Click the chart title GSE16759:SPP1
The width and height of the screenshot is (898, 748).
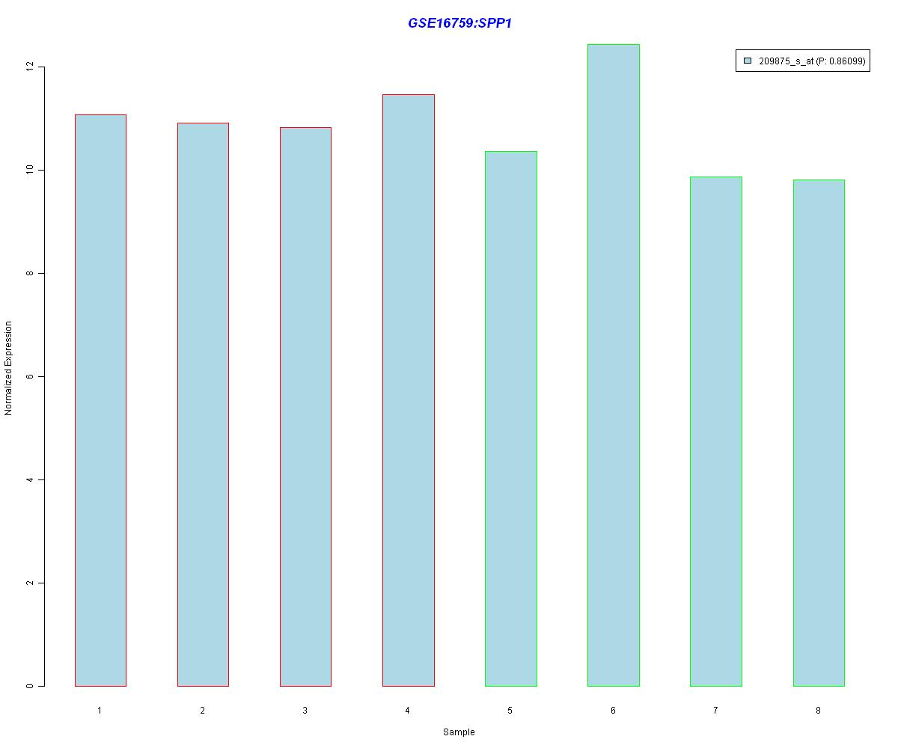click(x=459, y=23)
